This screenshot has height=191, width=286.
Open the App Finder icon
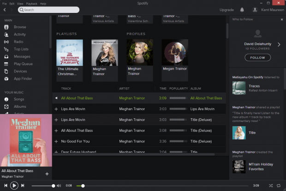(6, 79)
